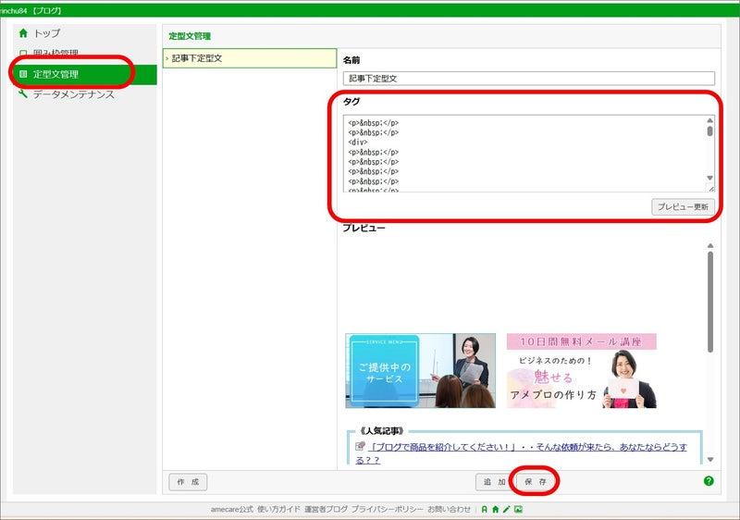
Task: Click the tag textarea scroll down arrow
Action: [709, 178]
